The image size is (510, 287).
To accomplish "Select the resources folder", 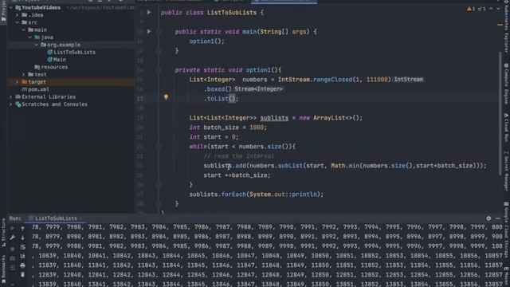I will tap(51, 67).
